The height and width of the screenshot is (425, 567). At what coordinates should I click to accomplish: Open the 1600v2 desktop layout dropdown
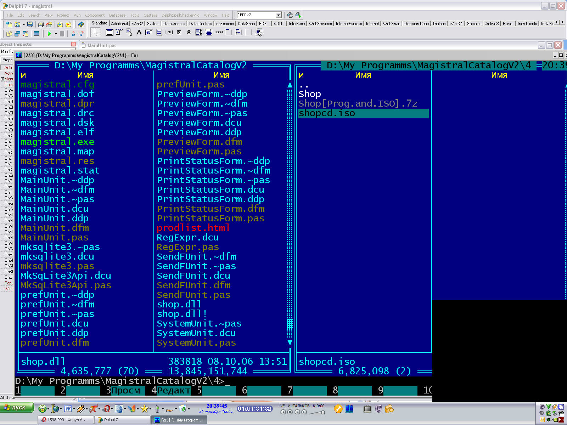(x=279, y=15)
